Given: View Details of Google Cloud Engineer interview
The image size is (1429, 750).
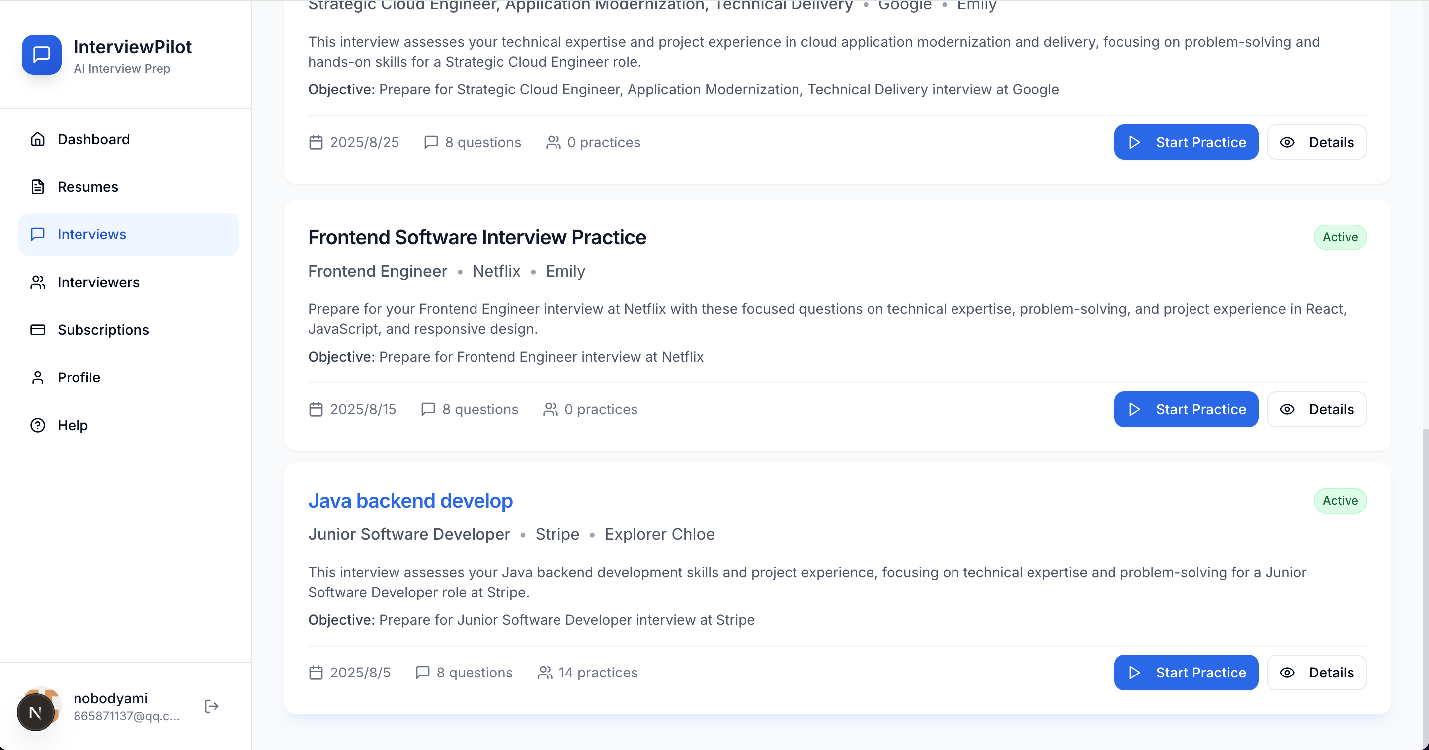Looking at the screenshot, I should pos(1316,142).
